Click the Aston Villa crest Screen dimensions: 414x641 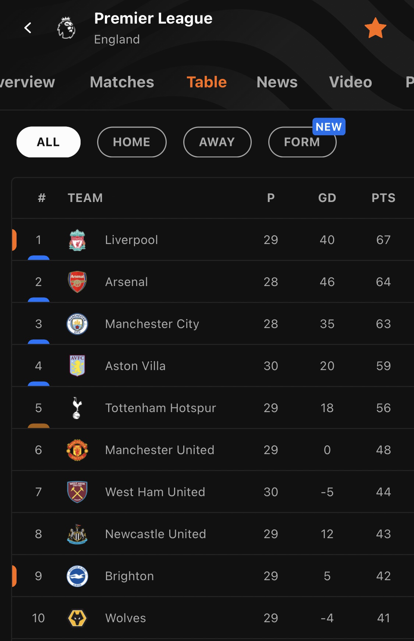[x=77, y=366]
